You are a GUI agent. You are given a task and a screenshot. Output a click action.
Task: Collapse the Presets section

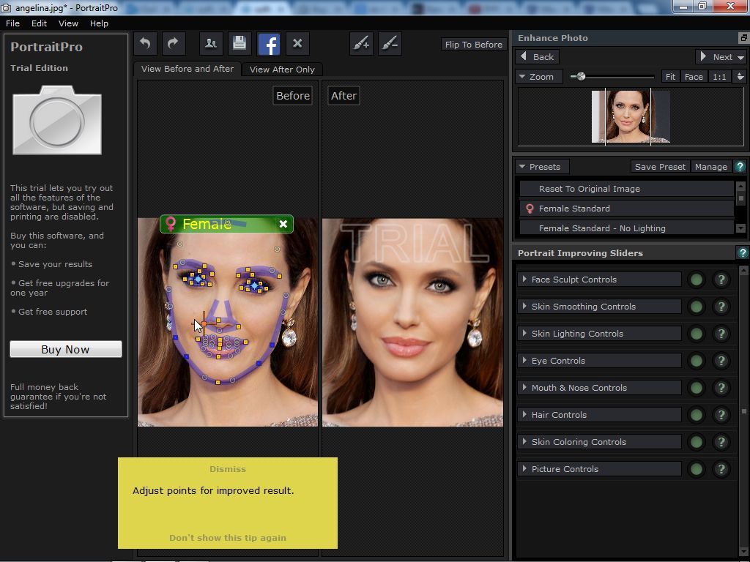(543, 167)
